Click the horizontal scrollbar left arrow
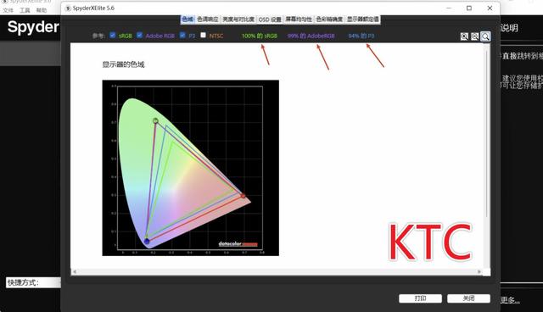 (x=75, y=272)
